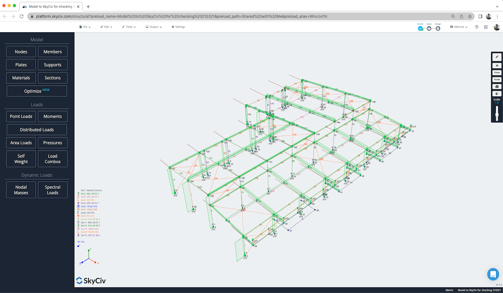Click the Model stage toggle at top
This screenshot has width=503, height=293.
420,28
